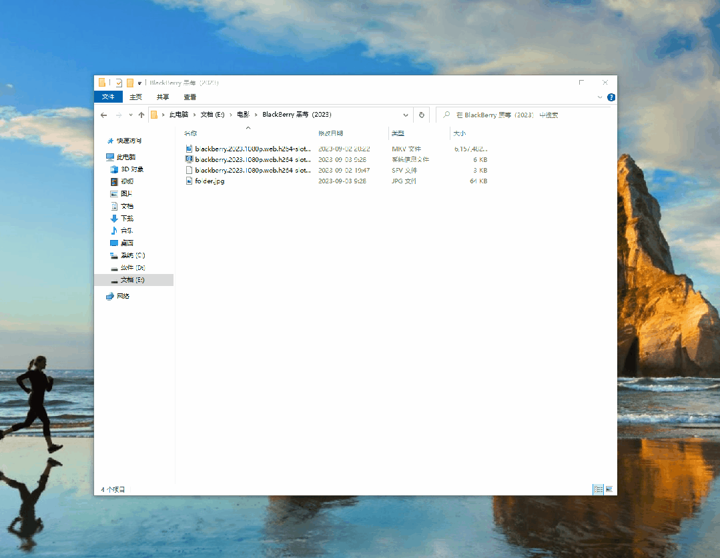The image size is (720, 558).
Task: Switch to the 共享 ribbon tab
Action: 163,97
